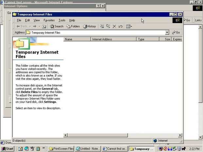Screen dimensions: 203x152
Task: Click the horizontal scrollbar thumb in file list
Action: pos(98,135)
